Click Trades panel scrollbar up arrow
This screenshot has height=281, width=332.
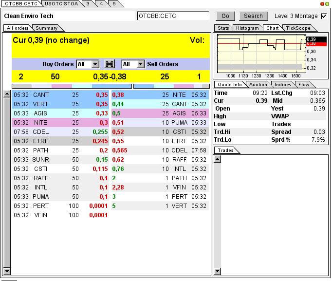218,159
